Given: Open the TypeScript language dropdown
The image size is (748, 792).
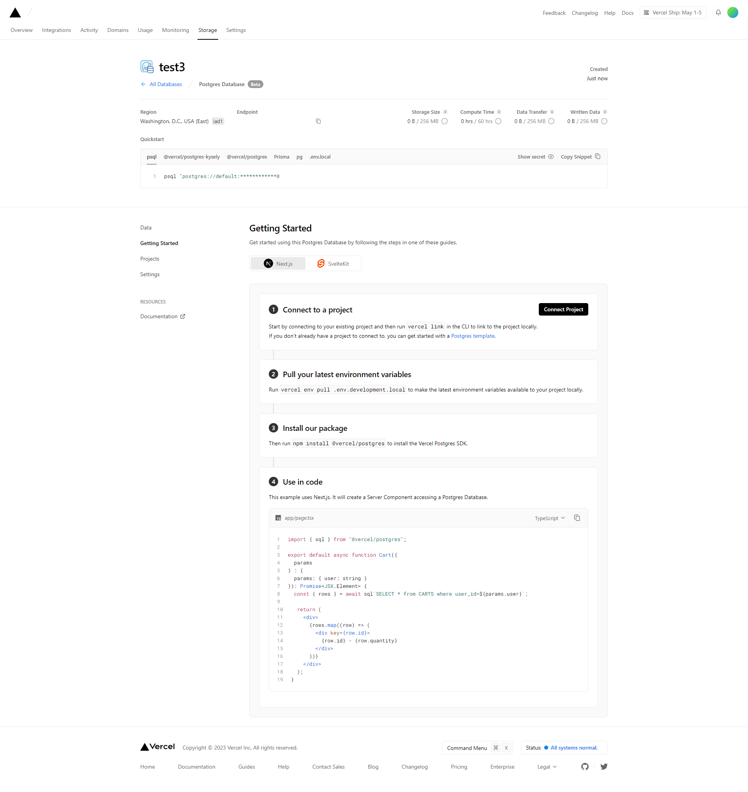Looking at the screenshot, I should click(550, 518).
